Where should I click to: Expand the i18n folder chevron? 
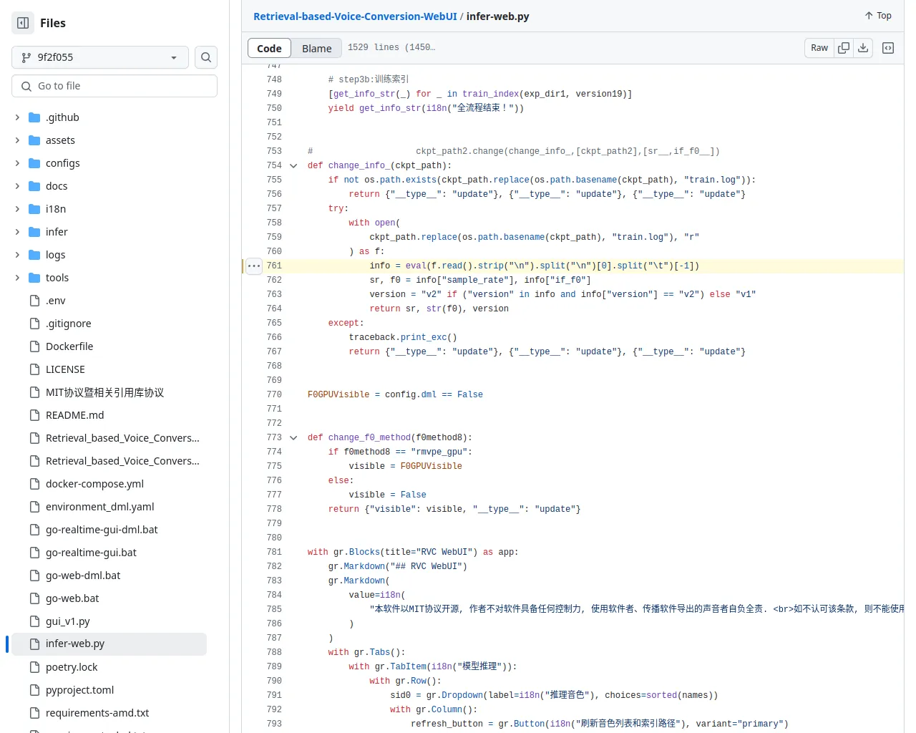click(17, 209)
